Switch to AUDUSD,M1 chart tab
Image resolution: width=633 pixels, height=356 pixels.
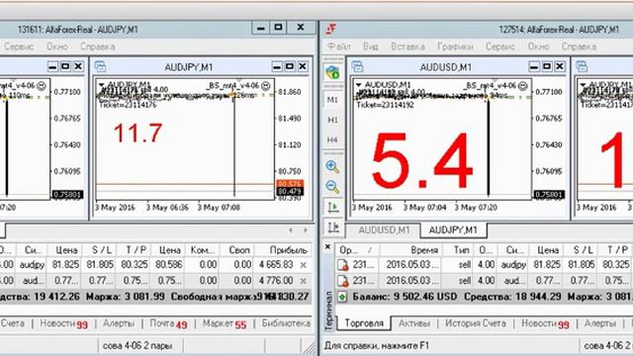click(384, 230)
